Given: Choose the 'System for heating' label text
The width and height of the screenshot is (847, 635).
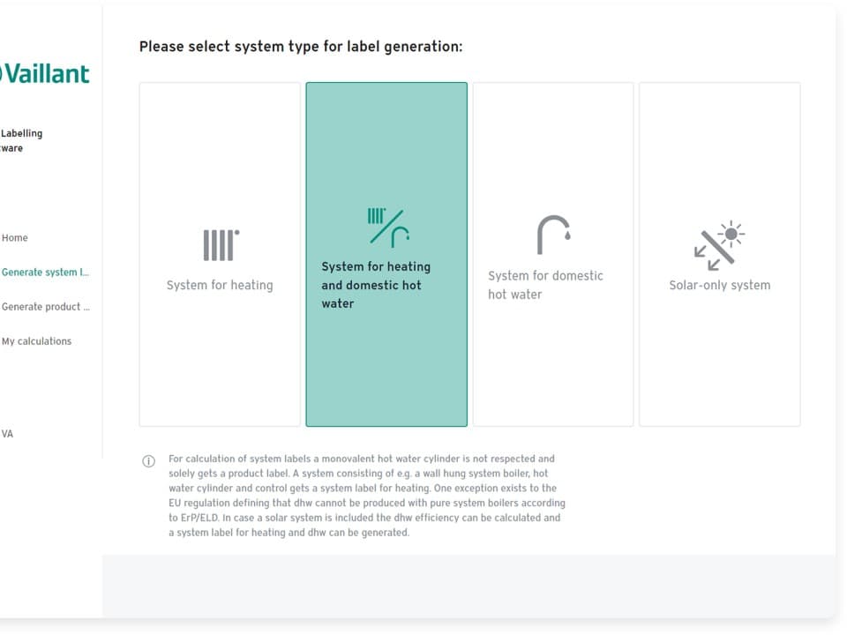Looking at the screenshot, I should (x=220, y=285).
